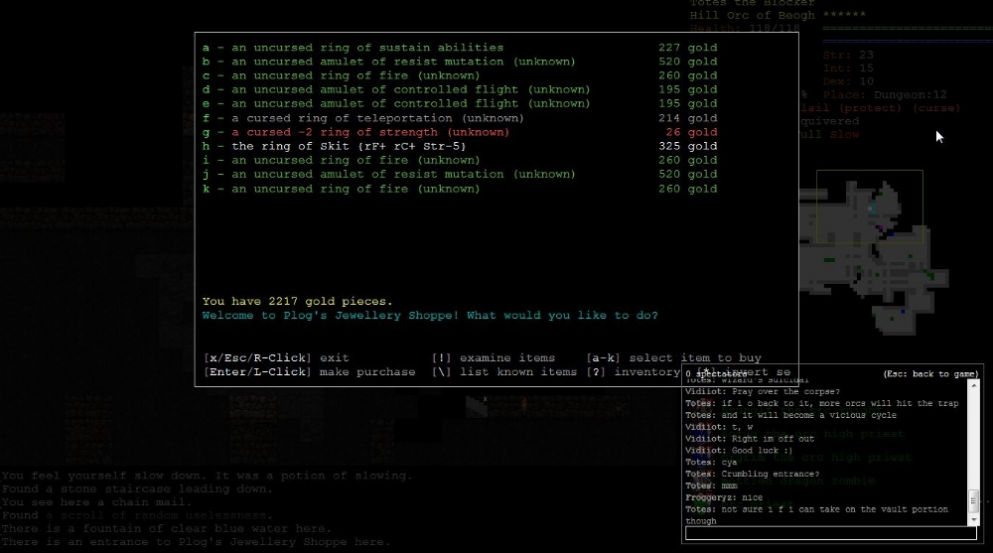Select item f, cursed ring of teleportation

(460, 118)
